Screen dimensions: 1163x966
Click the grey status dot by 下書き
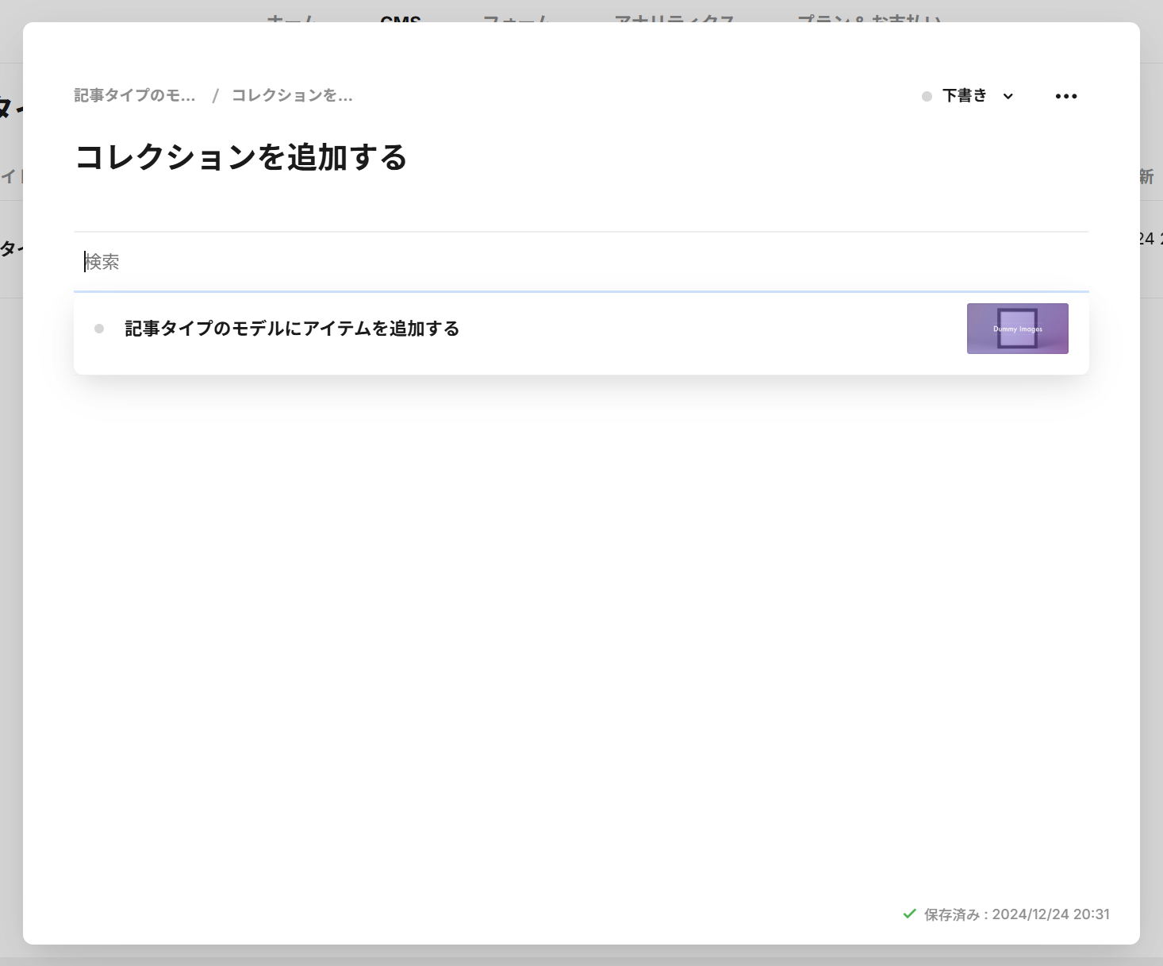click(x=927, y=96)
